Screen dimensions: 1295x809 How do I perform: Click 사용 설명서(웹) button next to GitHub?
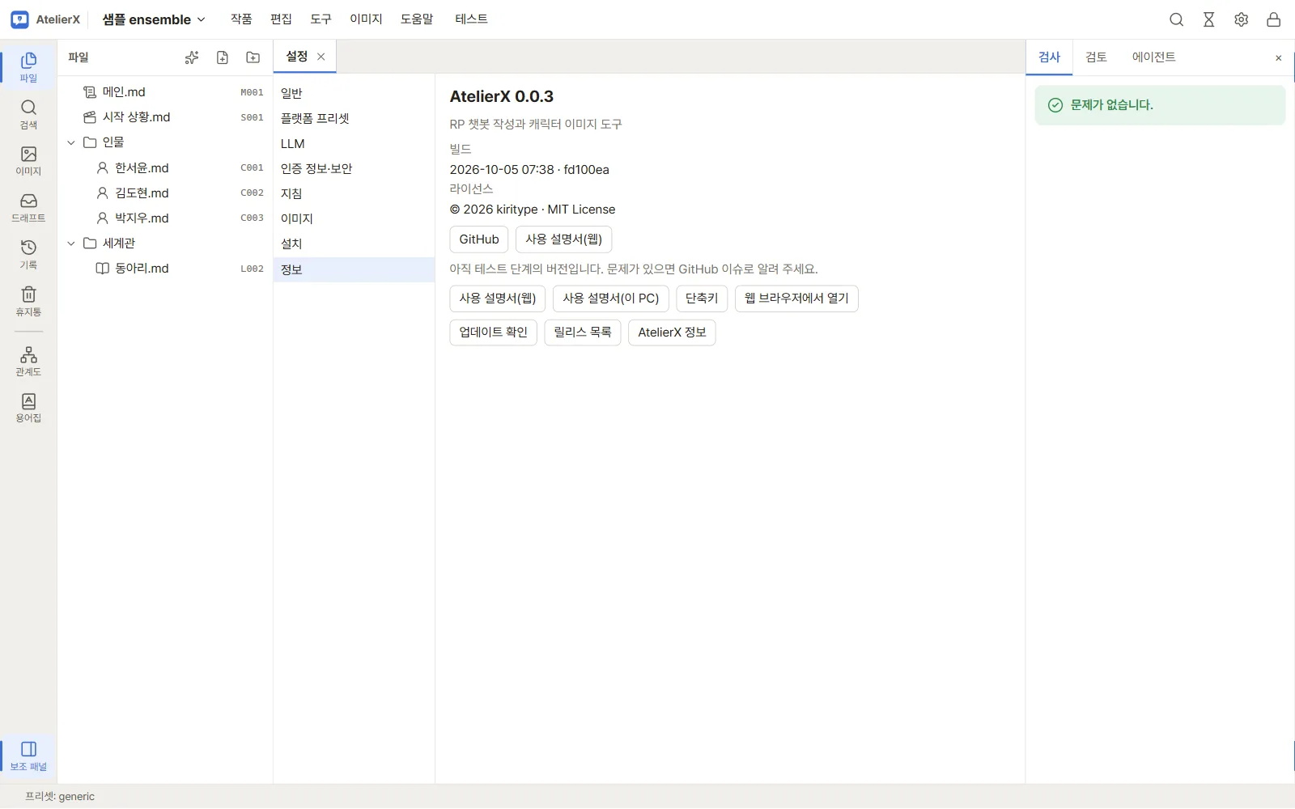pos(564,239)
